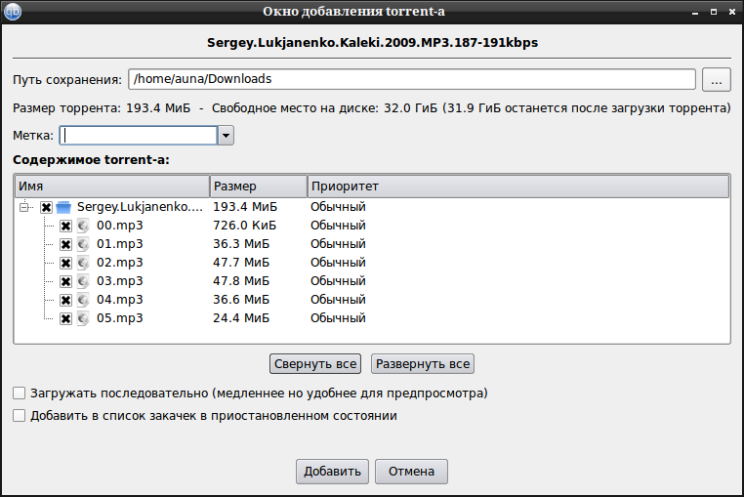Click the Обычный priority of the folder row
744x497 pixels.
pos(338,207)
